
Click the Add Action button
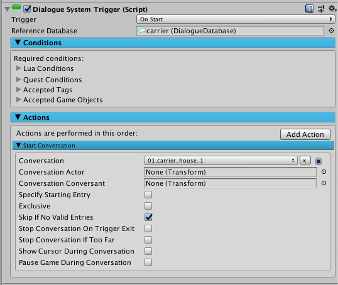coord(305,134)
